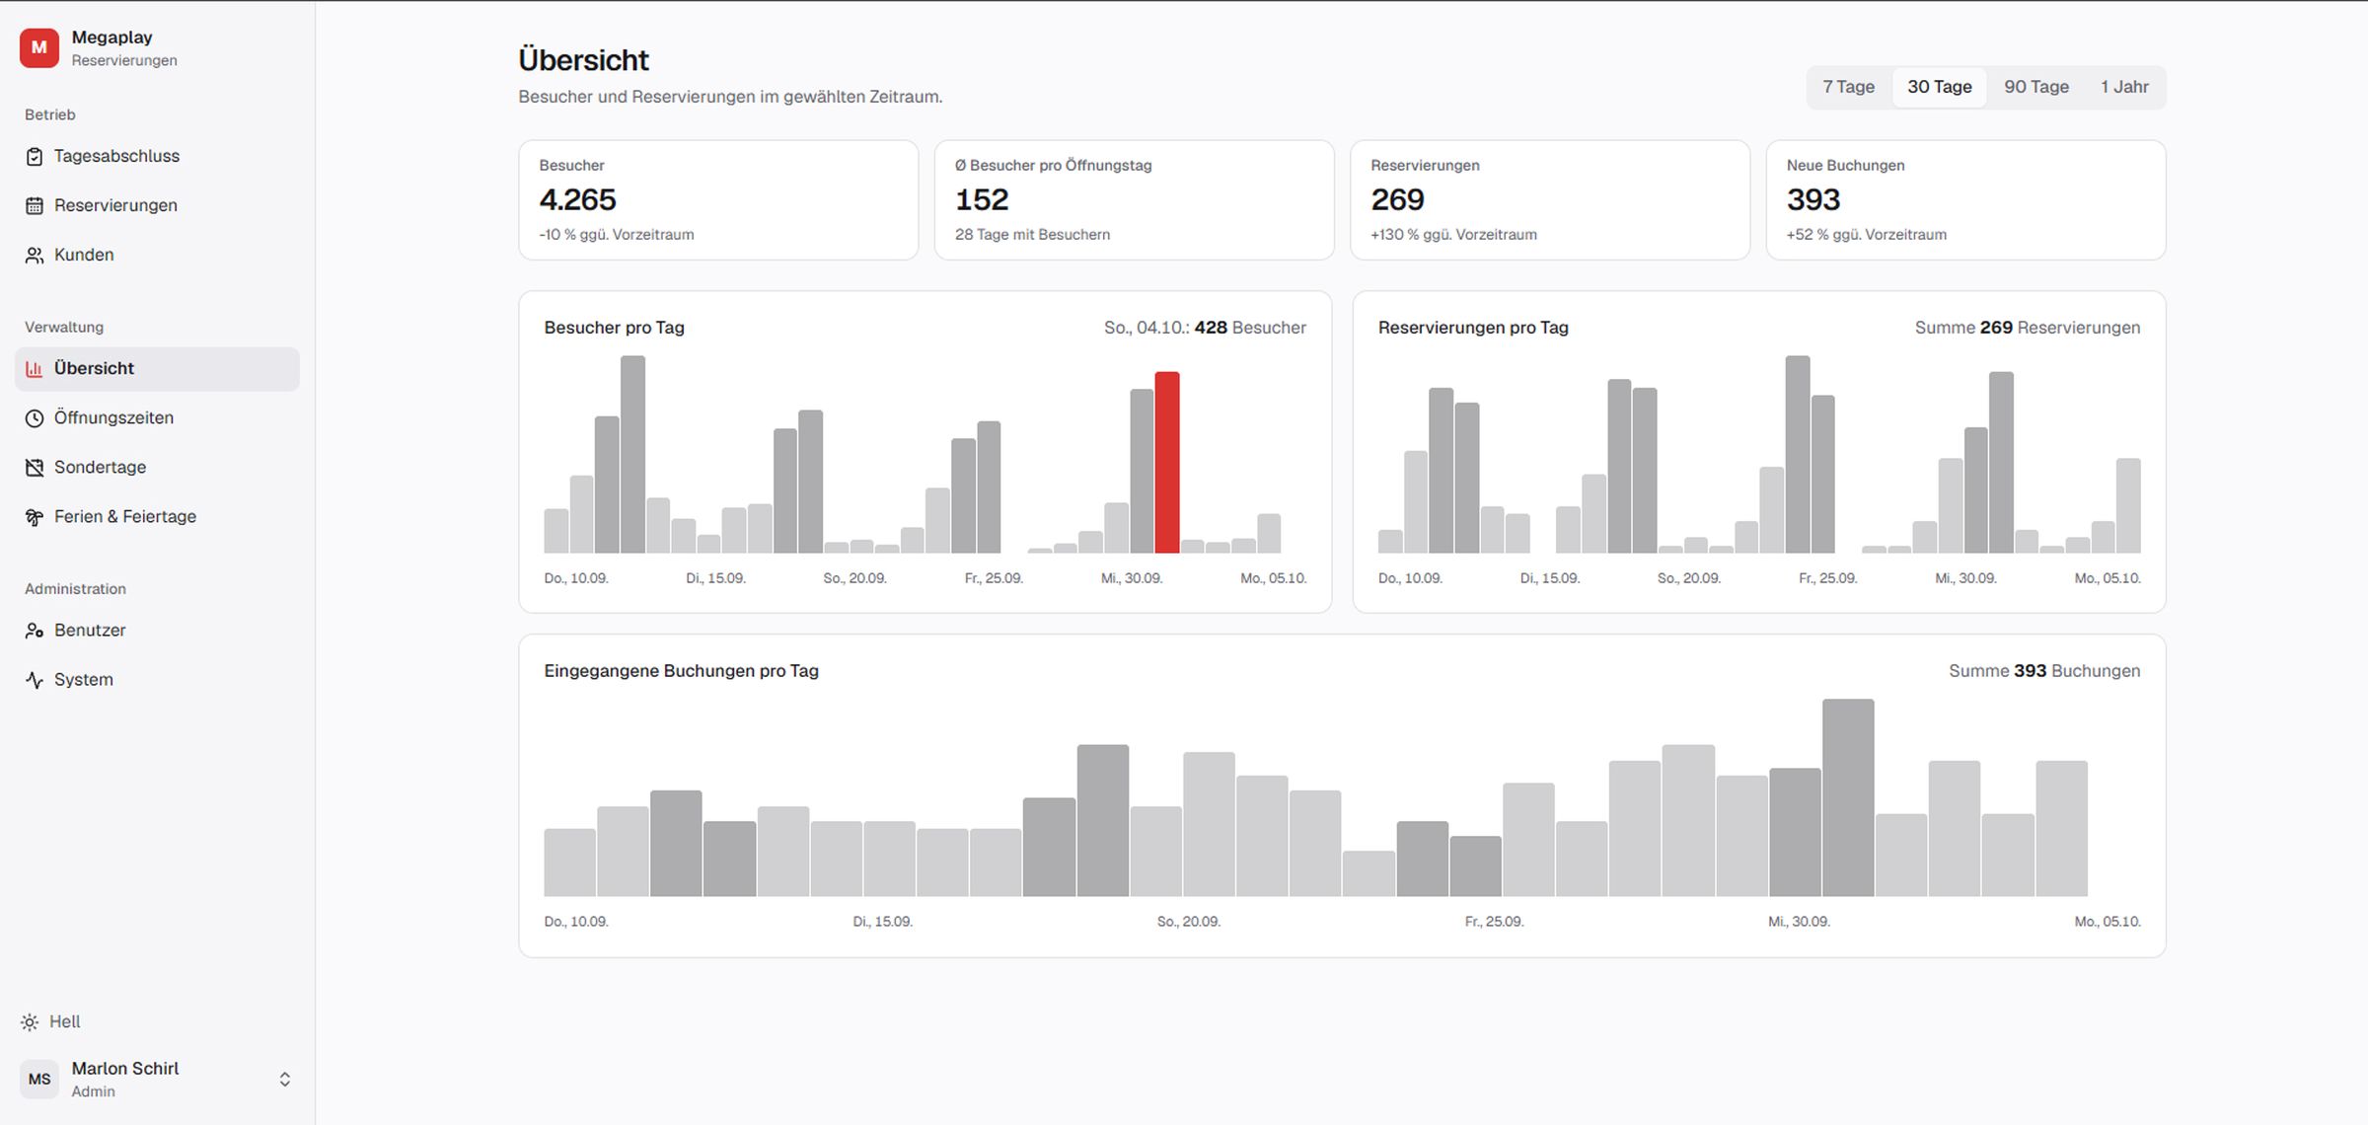Click the Ferien & Feiertage palm icon

click(x=35, y=516)
